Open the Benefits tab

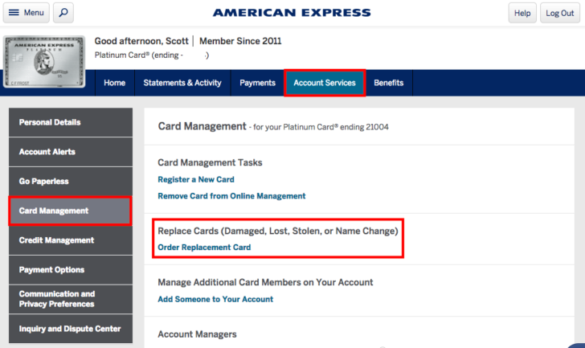(x=389, y=83)
